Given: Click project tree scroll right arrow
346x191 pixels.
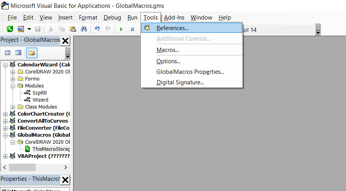Looking at the screenshot, I should click(66, 167).
